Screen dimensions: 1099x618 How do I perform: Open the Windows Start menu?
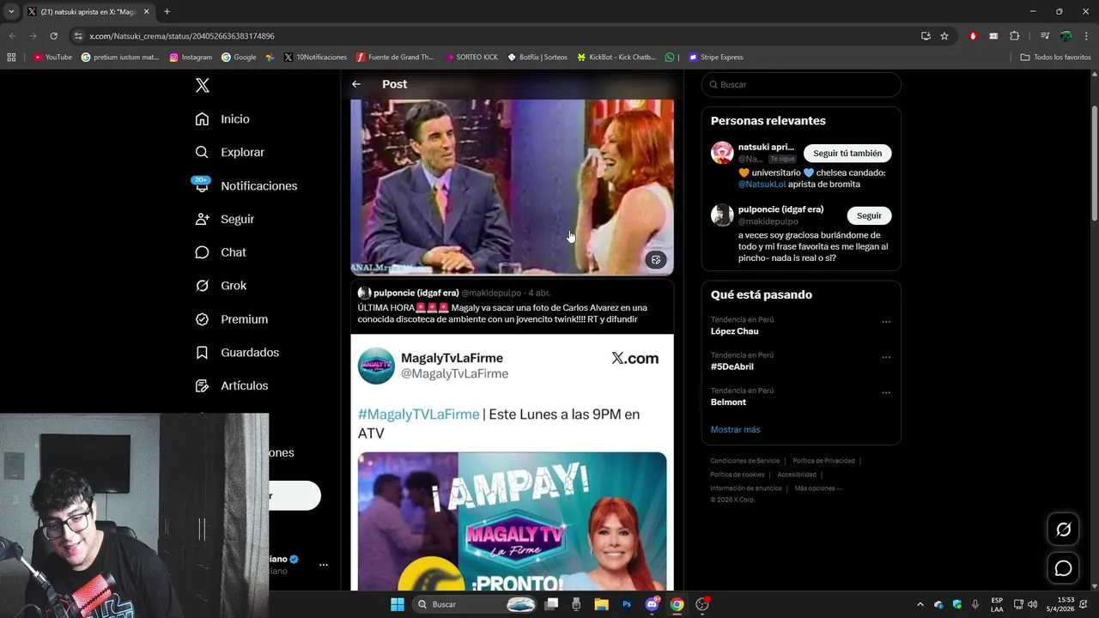pos(398,604)
